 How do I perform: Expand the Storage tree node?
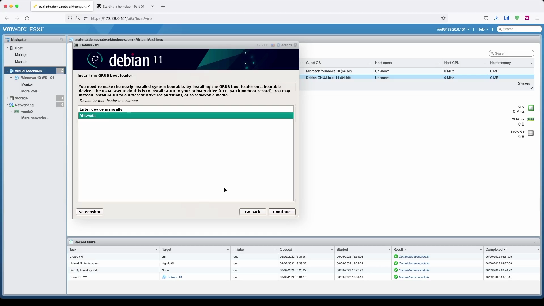tap(8, 98)
